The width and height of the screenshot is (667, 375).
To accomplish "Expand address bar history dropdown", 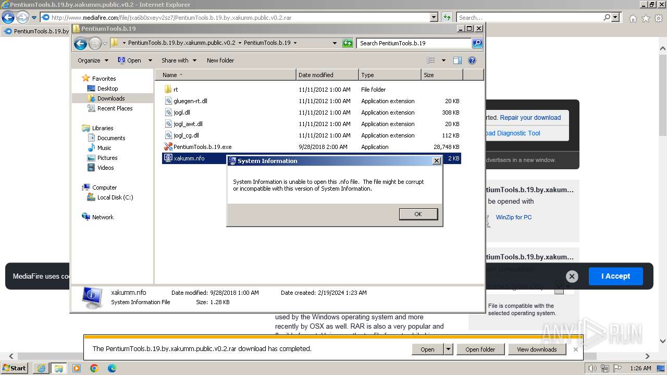I will [335, 43].
